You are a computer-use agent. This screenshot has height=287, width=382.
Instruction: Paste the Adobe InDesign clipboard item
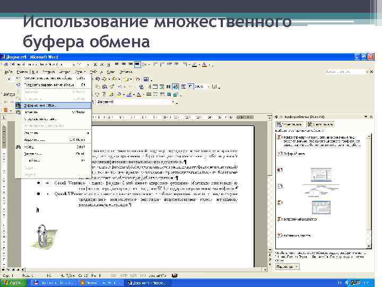[x=321, y=141]
